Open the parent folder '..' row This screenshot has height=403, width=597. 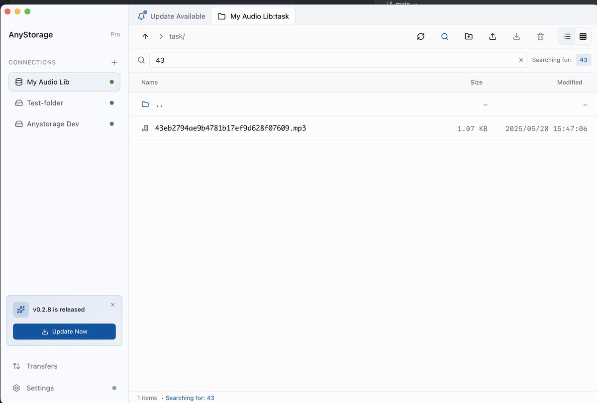363,104
